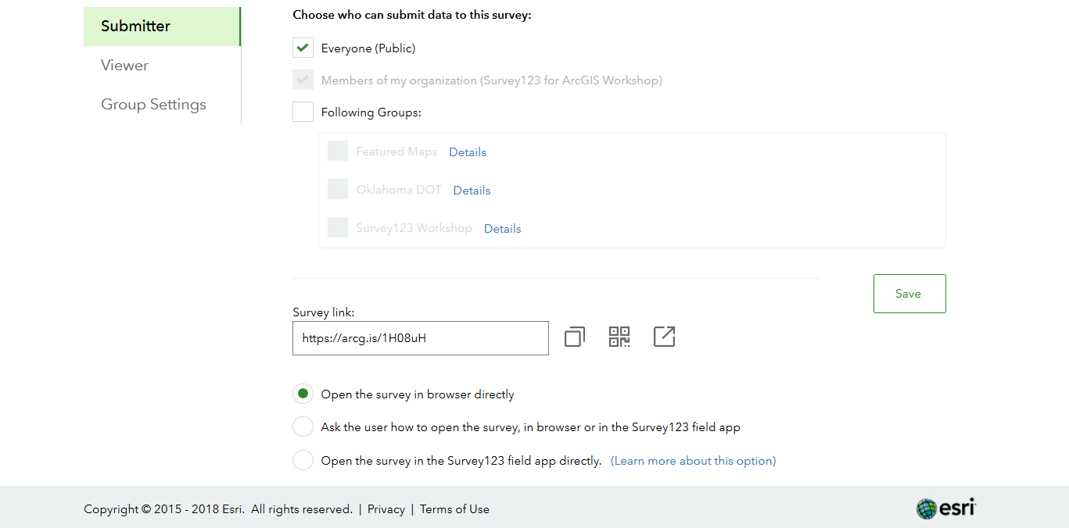Image resolution: width=1069 pixels, height=528 pixels.
Task: Click the 'Survey link:' label
Action: 324,312
